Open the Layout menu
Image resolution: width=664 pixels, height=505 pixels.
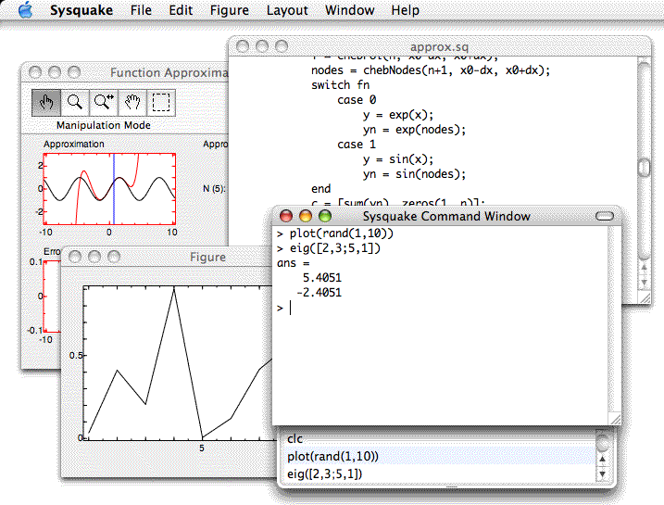tap(287, 10)
